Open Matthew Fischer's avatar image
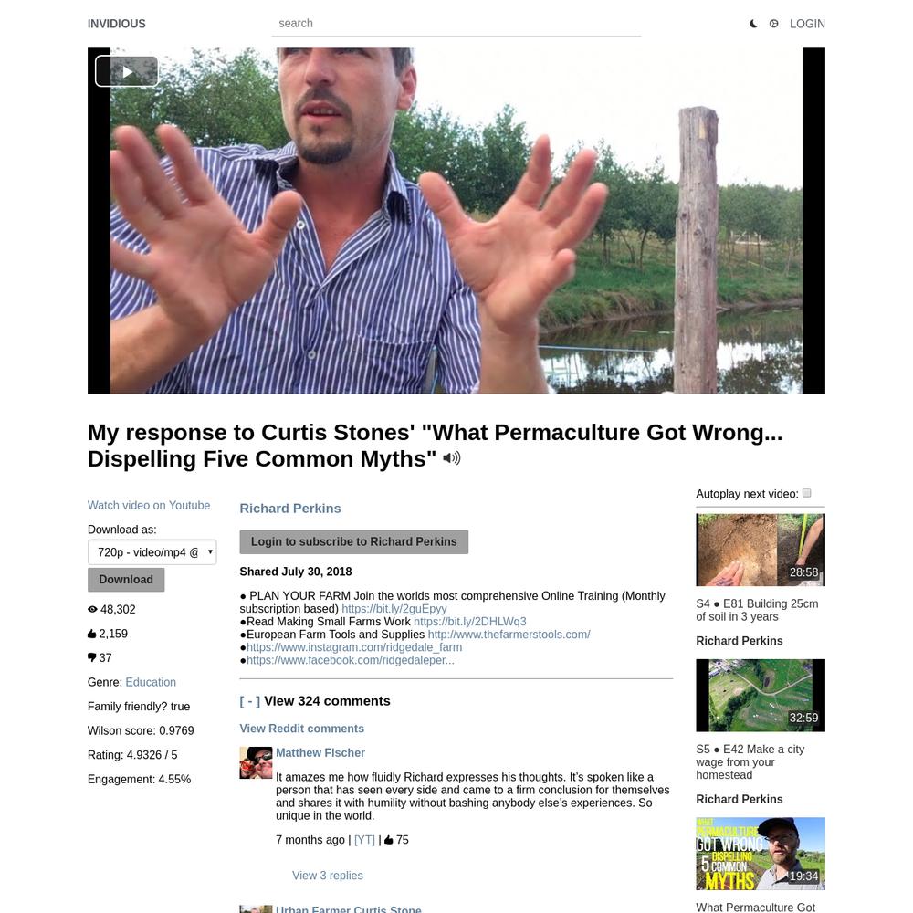 tap(256, 762)
